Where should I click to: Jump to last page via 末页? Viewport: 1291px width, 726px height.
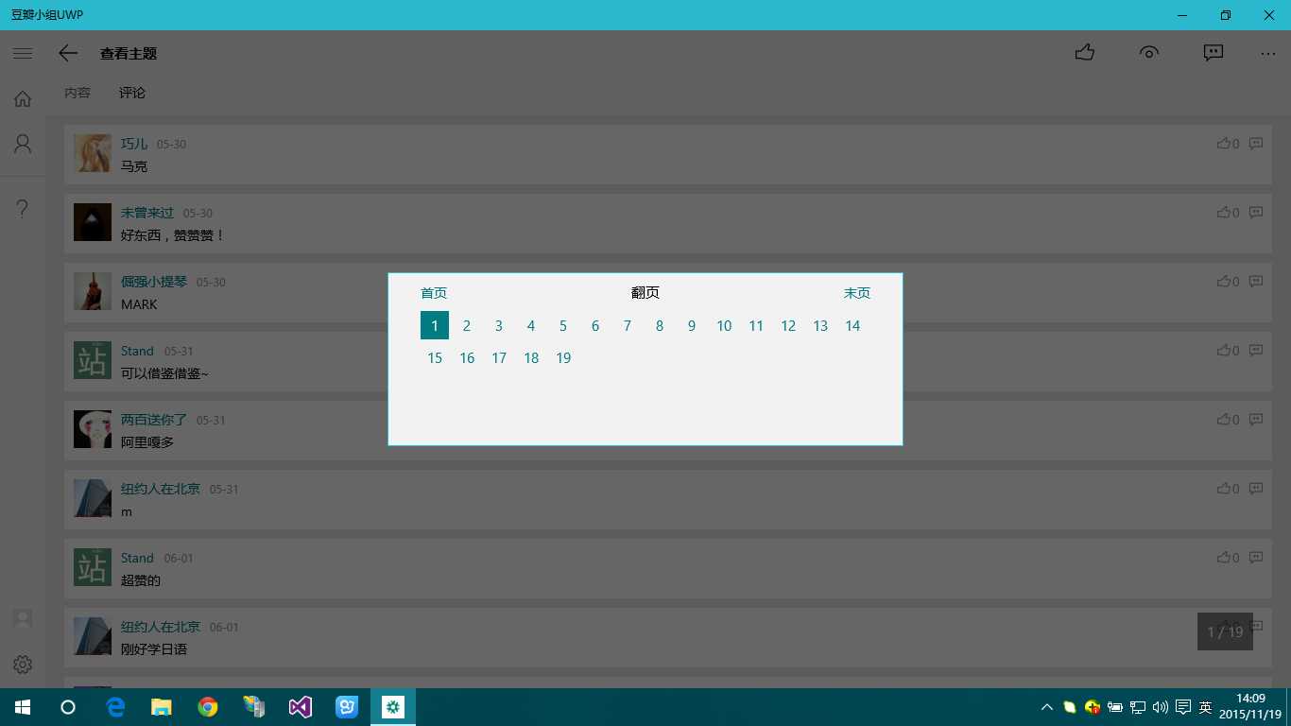click(x=857, y=293)
